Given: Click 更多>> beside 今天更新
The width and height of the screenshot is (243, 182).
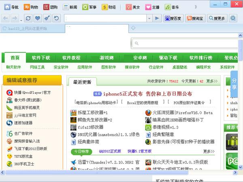Looking at the screenshot, I should coord(212,81).
